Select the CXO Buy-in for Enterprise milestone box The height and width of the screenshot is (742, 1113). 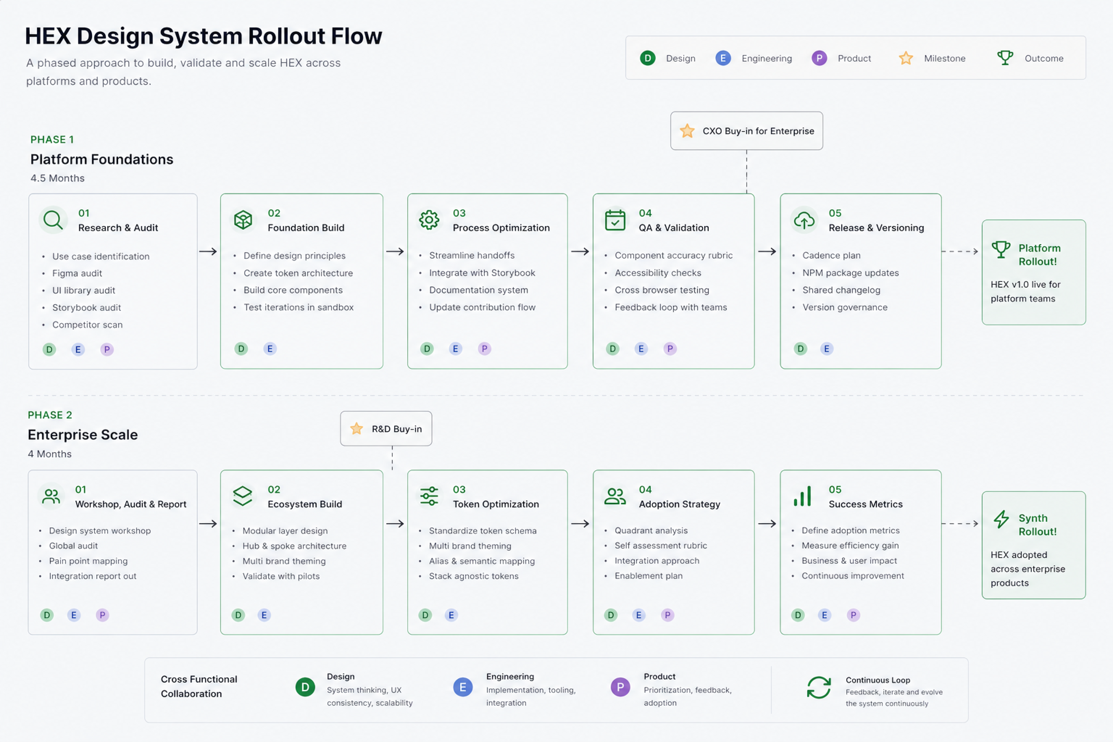[x=746, y=130]
